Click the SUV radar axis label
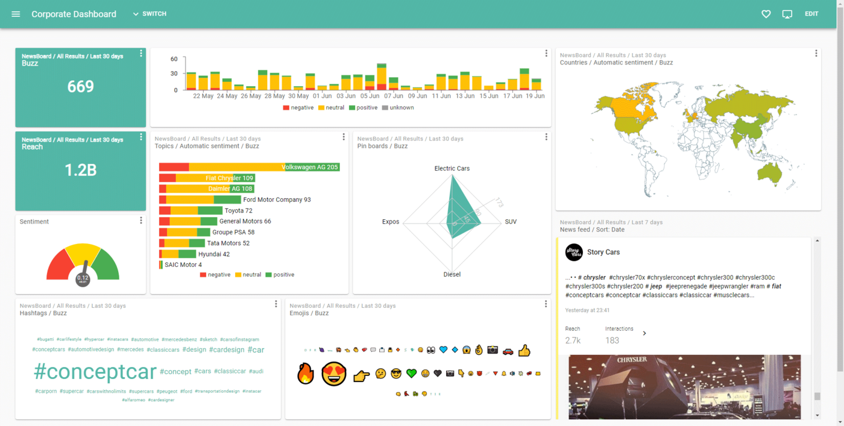The height and width of the screenshot is (426, 844). point(511,222)
